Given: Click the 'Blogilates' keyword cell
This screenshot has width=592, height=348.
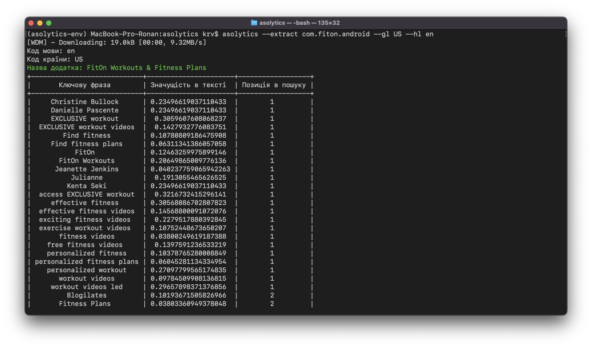Looking at the screenshot, I should (x=87, y=295).
